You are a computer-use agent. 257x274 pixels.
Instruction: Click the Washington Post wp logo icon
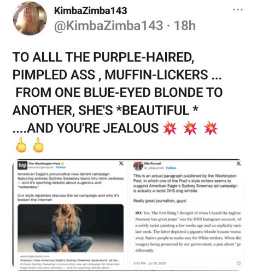pyautogui.click(x=22, y=165)
